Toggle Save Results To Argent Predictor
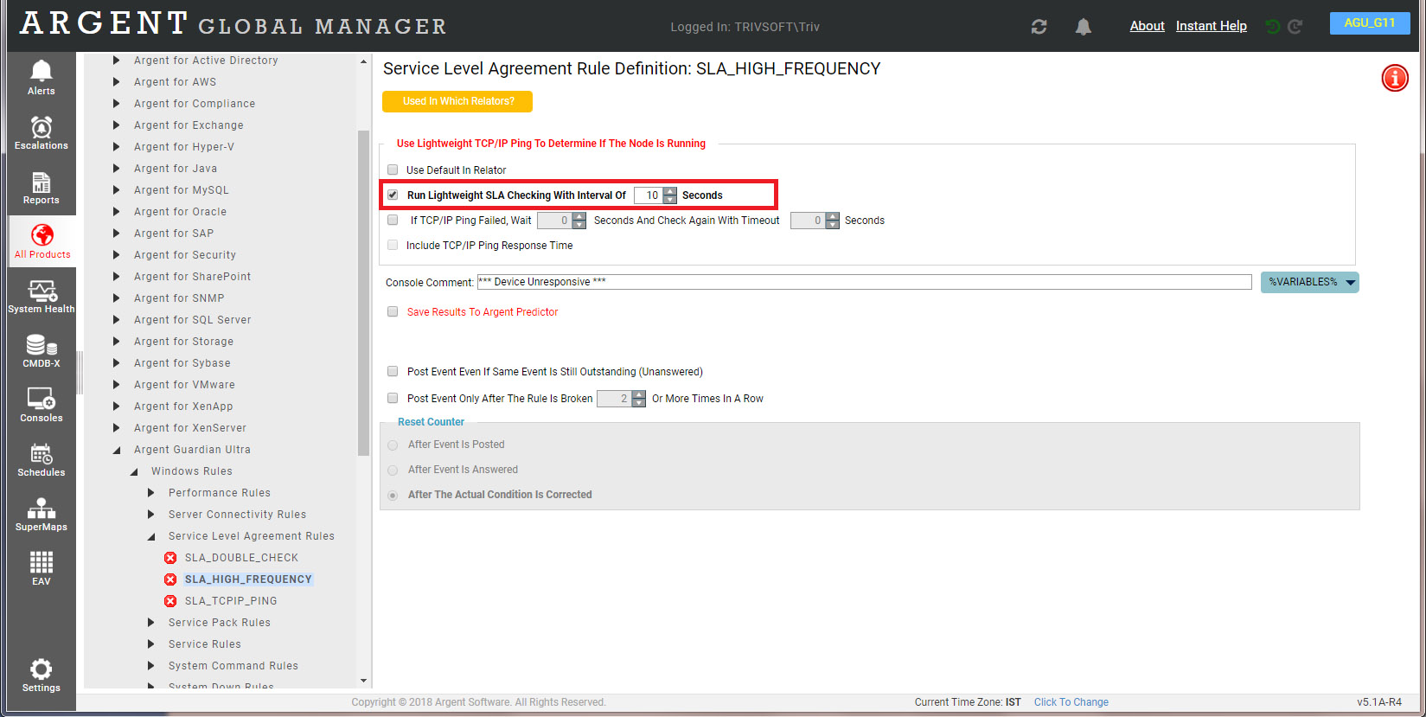Viewport: 1426px width, 717px height. click(393, 311)
